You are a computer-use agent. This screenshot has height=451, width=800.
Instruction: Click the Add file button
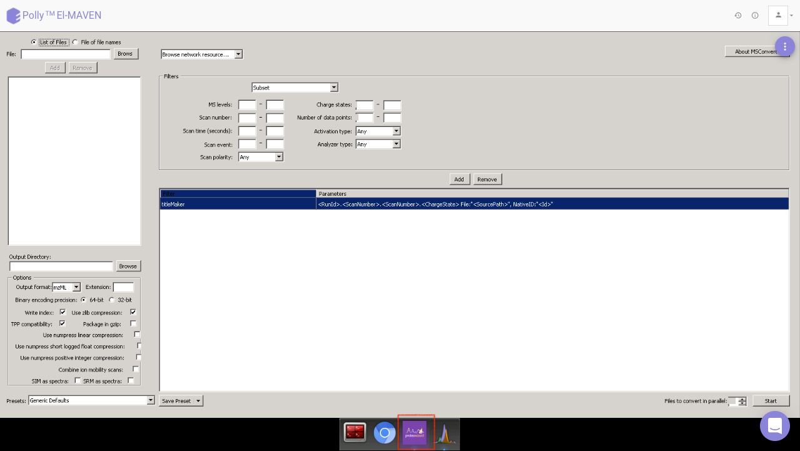(55, 68)
